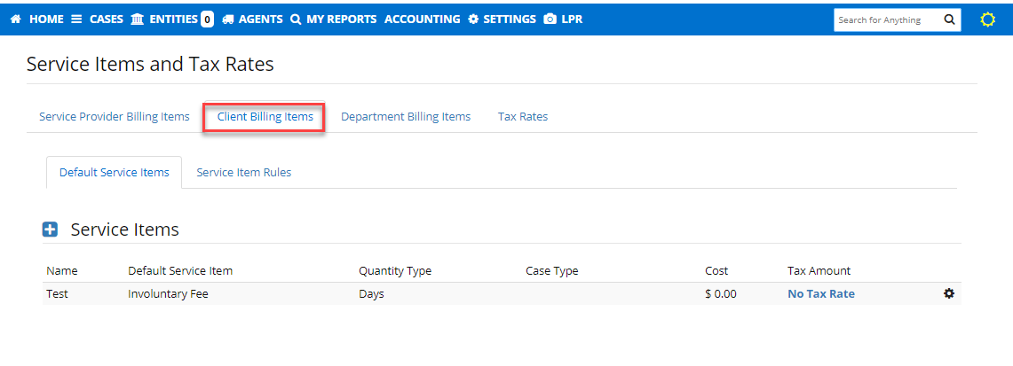Click the Days quantity type cell
The width and height of the screenshot is (1013, 366).
[371, 294]
